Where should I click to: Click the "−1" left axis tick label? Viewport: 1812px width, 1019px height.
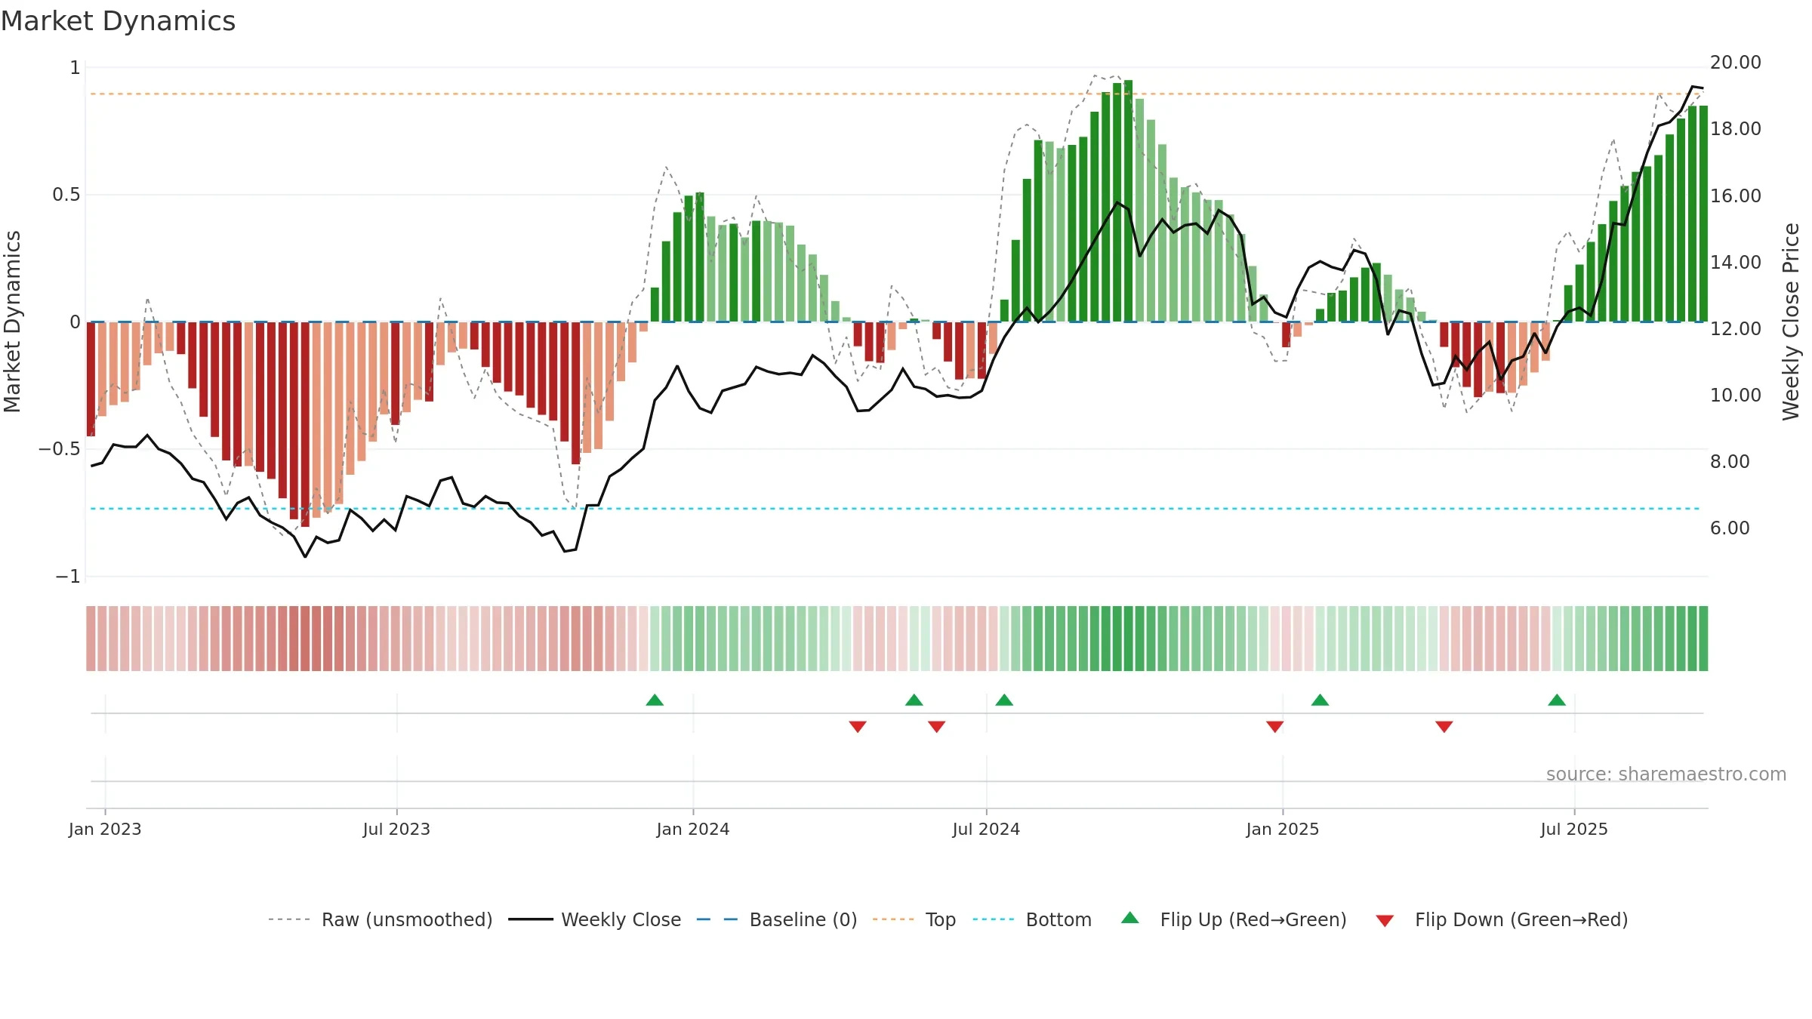68,577
